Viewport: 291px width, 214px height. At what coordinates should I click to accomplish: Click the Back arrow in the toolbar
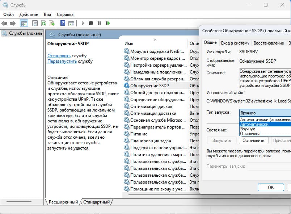click(x=4, y=23)
